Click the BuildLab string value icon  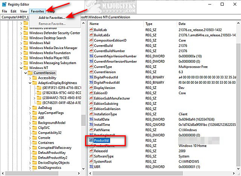pyautogui.click(x=91, y=30)
